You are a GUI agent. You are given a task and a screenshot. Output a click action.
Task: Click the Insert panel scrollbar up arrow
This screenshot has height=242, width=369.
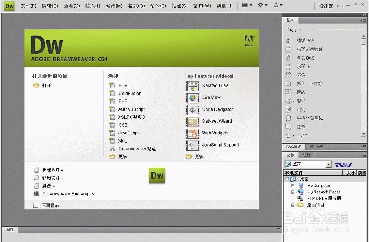point(363,36)
